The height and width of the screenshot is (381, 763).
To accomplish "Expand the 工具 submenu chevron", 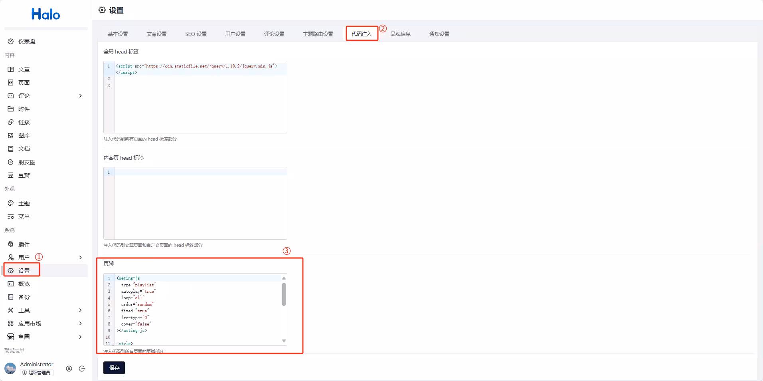I will tap(81, 310).
